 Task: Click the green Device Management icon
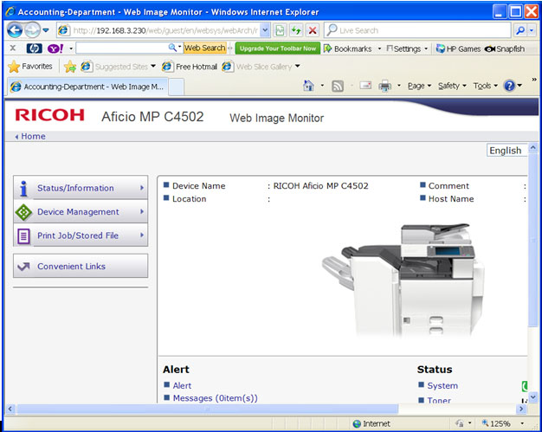(23, 212)
